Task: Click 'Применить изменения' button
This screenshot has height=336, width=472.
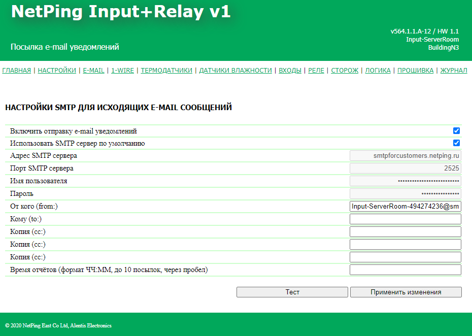Action: (x=406, y=292)
